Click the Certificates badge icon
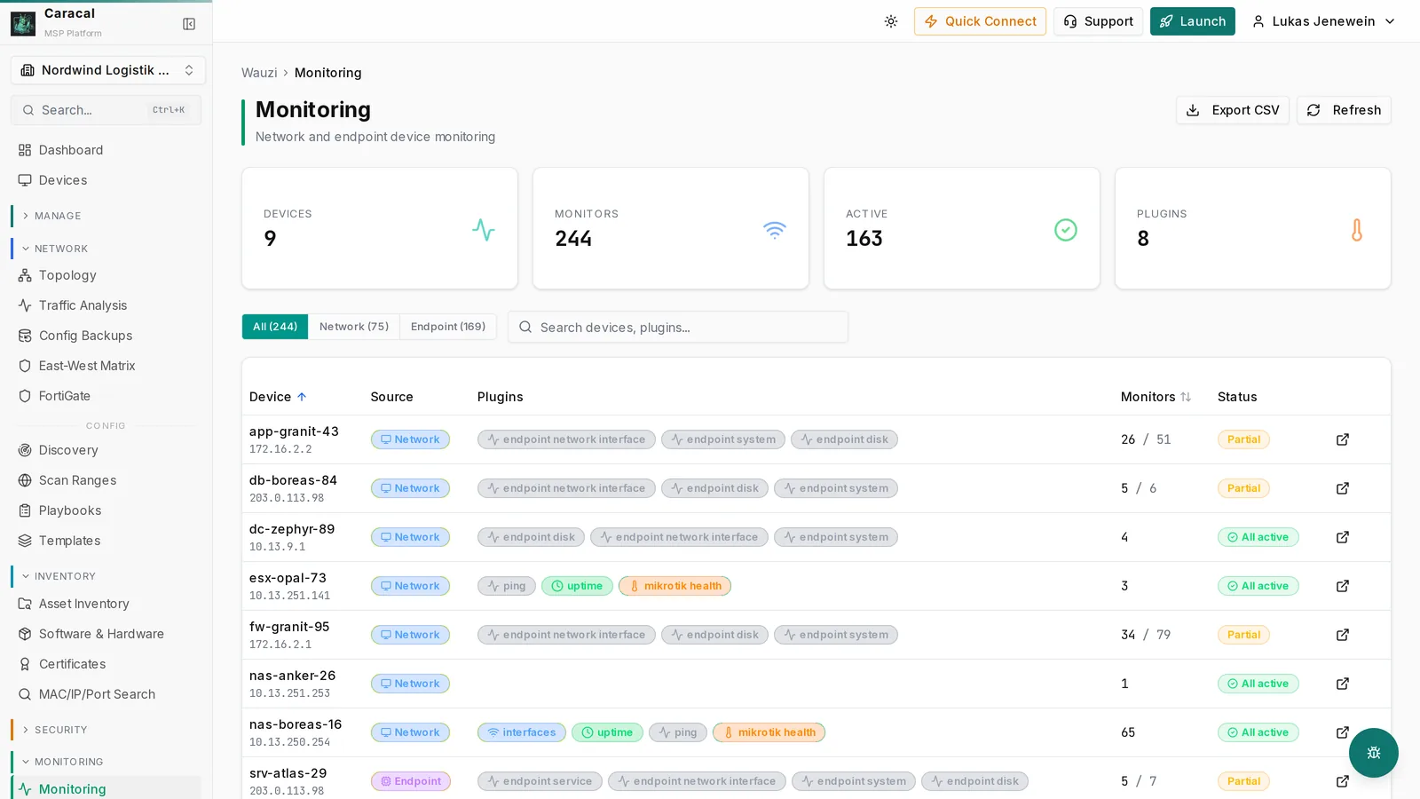The image size is (1420, 799). point(25,664)
